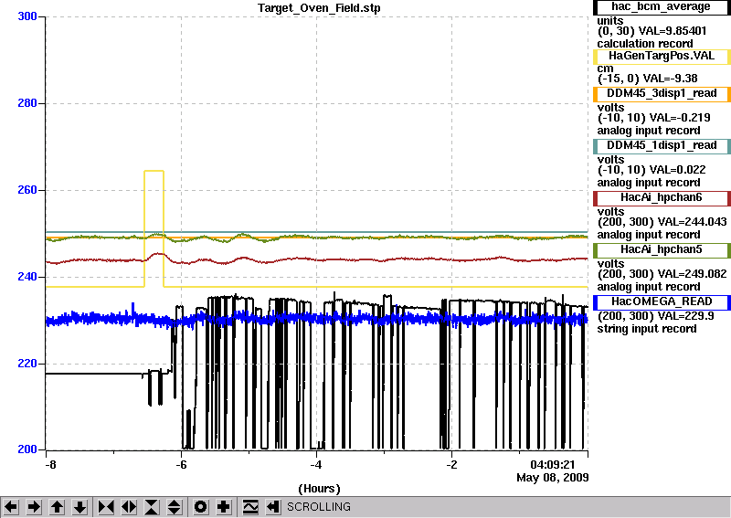Click the May 08, 2009 date
The height and width of the screenshot is (518, 731).
tap(553, 478)
